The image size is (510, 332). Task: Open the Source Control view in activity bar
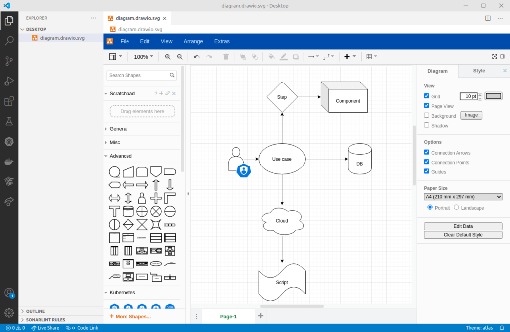9,61
